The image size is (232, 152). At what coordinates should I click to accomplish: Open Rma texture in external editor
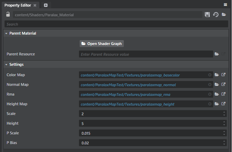tap(224, 94)
